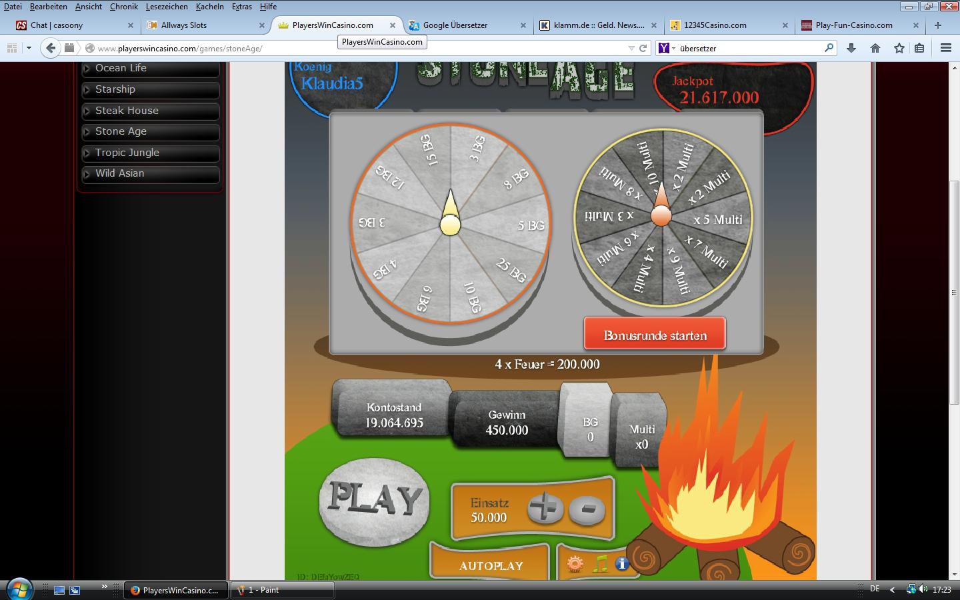Close the Chat | casoony tab
This screenshot has height=600, width=960.
pos(131,25)
